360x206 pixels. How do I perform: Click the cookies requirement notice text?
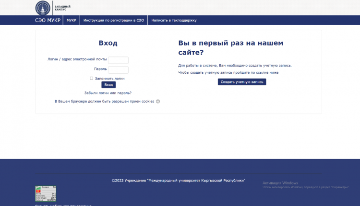pyautogui.click(x=104, y=102)
